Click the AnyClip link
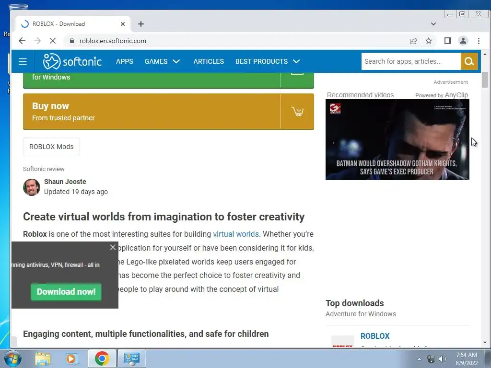Viewport: 491px width, 368px height. (456, 95)
